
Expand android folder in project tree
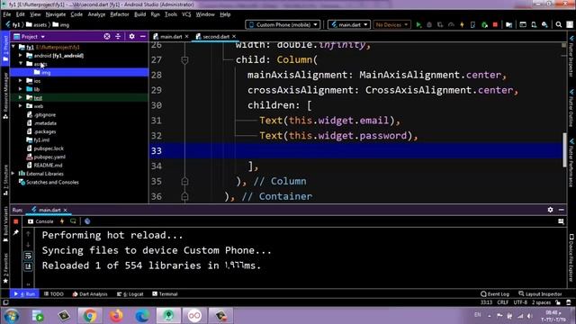(21, 56)
